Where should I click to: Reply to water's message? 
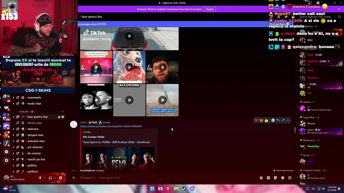pos(278,120)
